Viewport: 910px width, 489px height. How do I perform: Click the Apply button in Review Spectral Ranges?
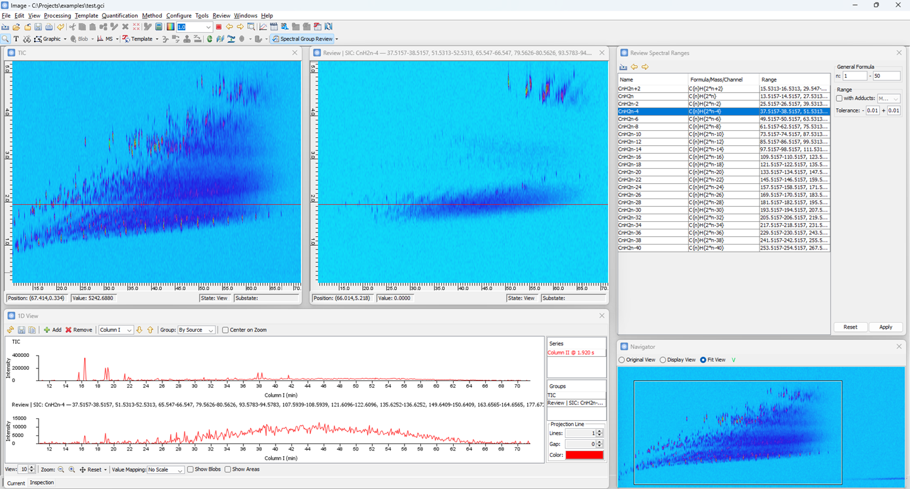click(885, 327)
